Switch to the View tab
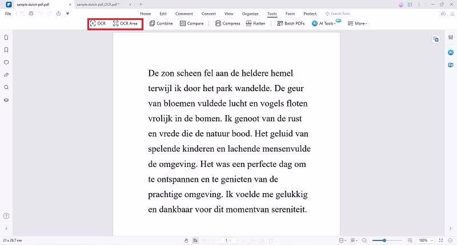 229,14
